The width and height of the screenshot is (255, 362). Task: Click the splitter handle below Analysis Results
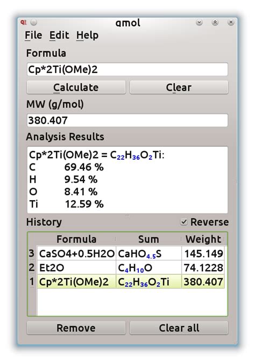click(127, 215)
